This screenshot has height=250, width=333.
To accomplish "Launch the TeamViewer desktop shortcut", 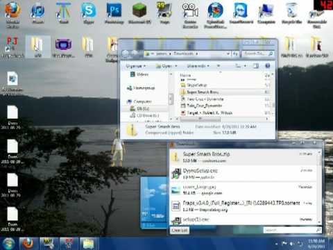I will coord(241,13).
